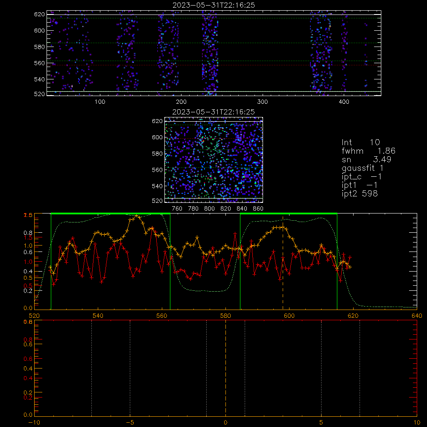The width and height of the screenshot is (427, 427).
Task: Click the thick green bar spanning 584 to 615
Action: coord(289,213)
